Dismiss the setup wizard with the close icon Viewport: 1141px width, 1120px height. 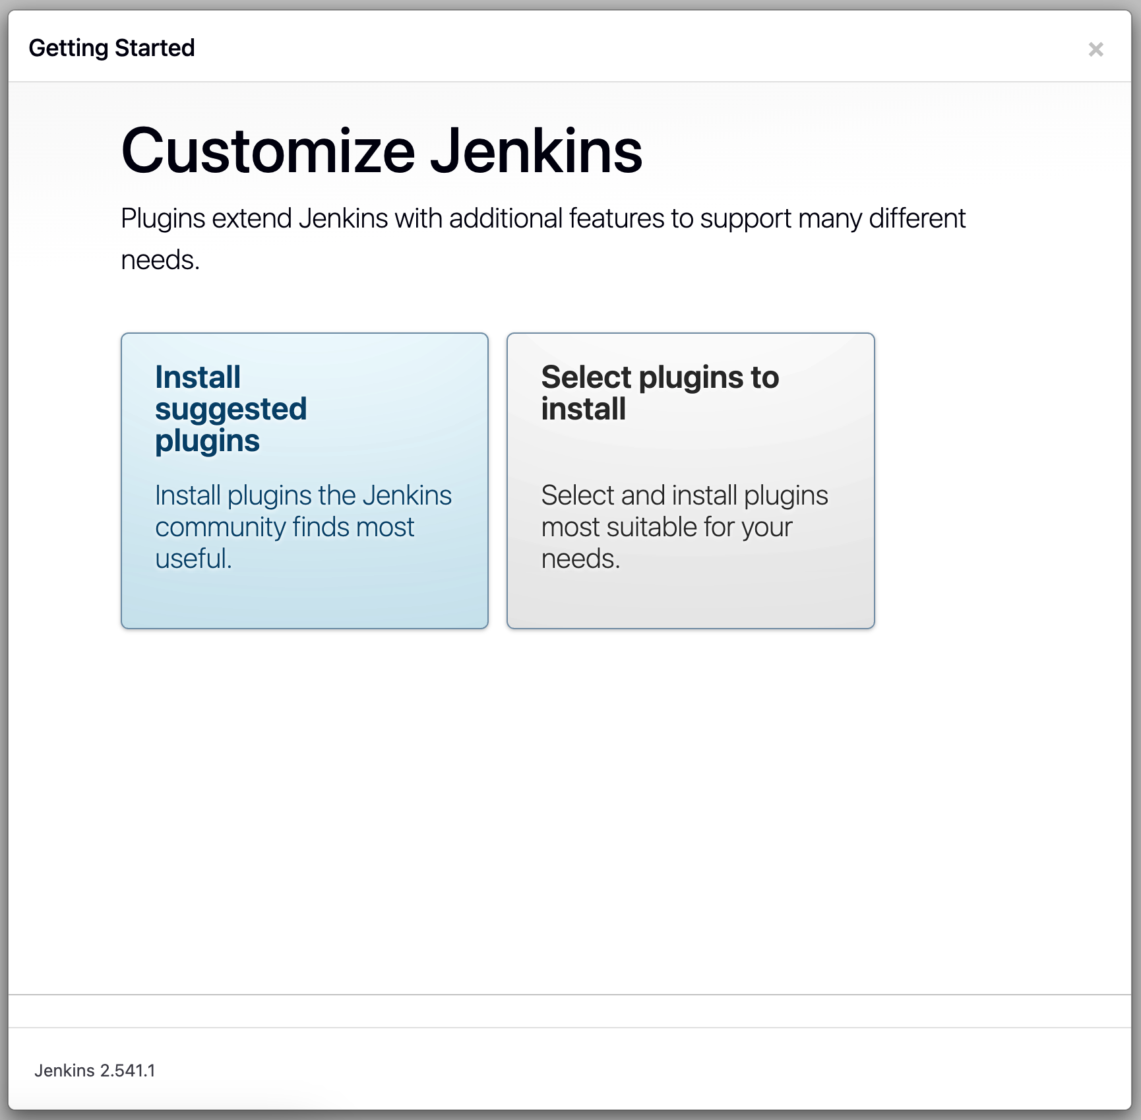pyautogui.click(x=1096, y=47)
